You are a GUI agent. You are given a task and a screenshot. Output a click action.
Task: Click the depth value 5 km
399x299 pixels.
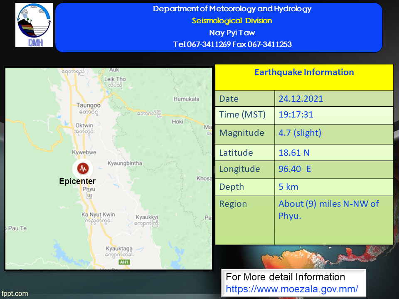pos(288,187)
